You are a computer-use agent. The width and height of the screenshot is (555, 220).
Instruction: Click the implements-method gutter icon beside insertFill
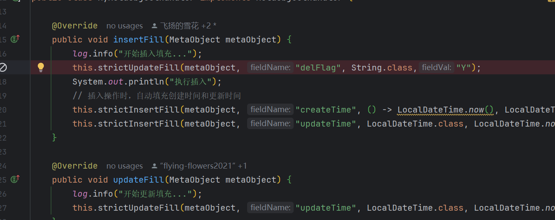click(15, 39)
